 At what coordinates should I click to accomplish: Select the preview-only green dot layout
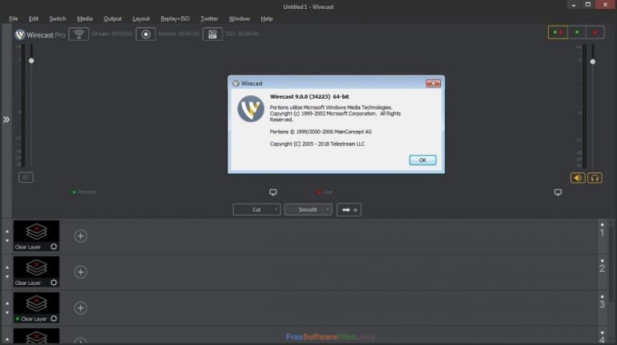577,32
